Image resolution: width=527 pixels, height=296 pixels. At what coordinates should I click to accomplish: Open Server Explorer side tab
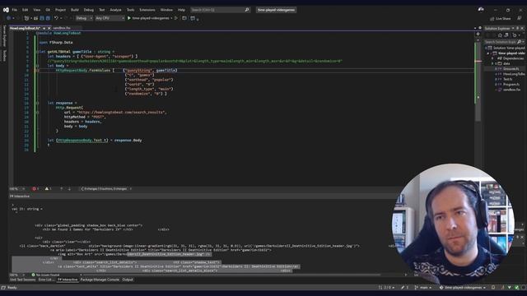[x=4, y=35]
